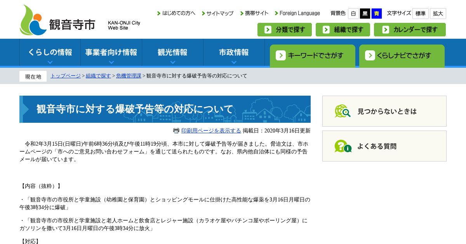Screen dimensions: 466x244
Task: Click the 【内容（抜粋）】 heading text
Action: 40,186
